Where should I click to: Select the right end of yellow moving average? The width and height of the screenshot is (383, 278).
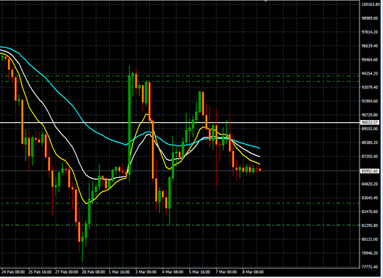259,164
